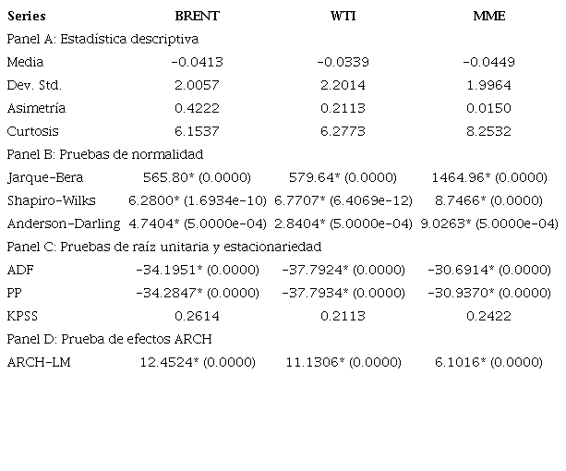Screen dimensions: 566x471
Task: Select the MME Curtosis value 8.2532
Action: (x=488, y=131)
